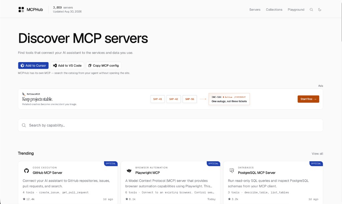Image resolution: width=342 pixels, height=204 pixels.
Task: Open PostgreSQL MCP Server card title
Action: 256,173
